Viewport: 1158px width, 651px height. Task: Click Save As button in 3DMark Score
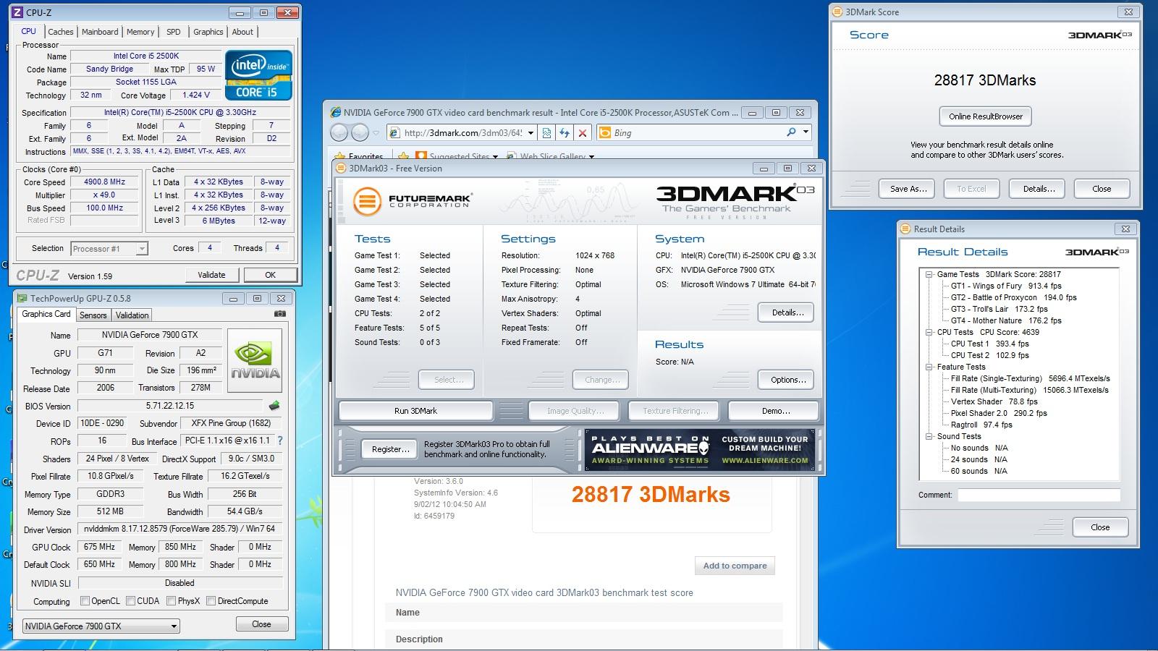pyautogui.click(x=908, y=189)
